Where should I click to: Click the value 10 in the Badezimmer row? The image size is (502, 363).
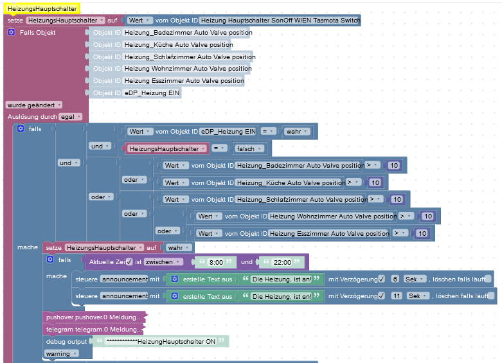click(394, 166)
